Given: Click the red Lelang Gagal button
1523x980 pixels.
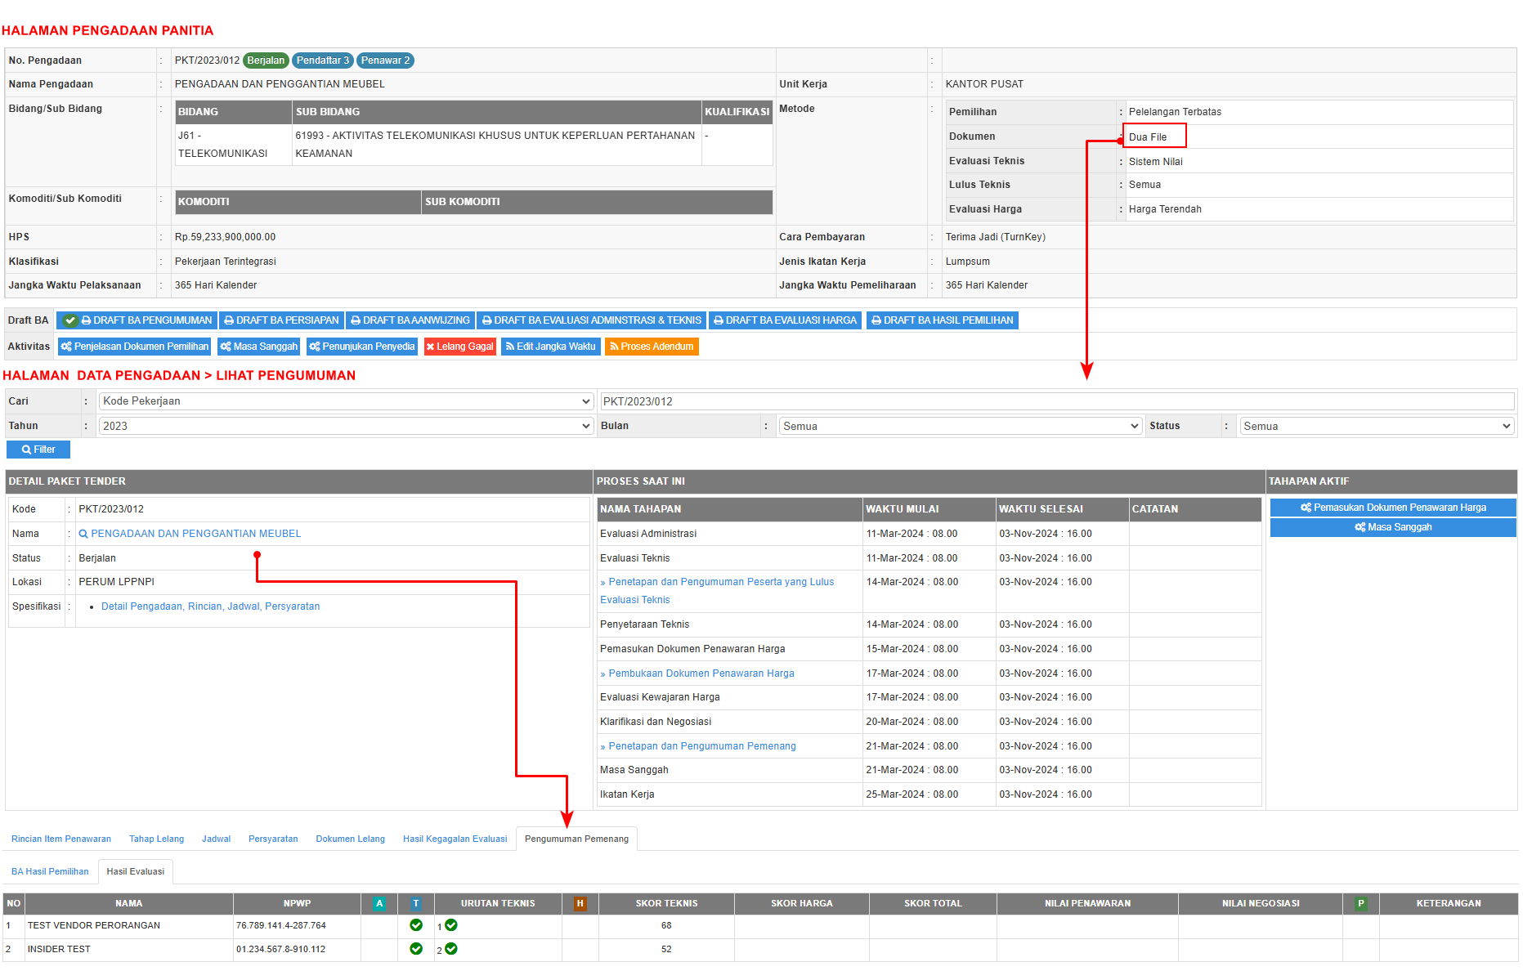Looking at the screenshot, I should pyautogui.click(x=459, y=347).
